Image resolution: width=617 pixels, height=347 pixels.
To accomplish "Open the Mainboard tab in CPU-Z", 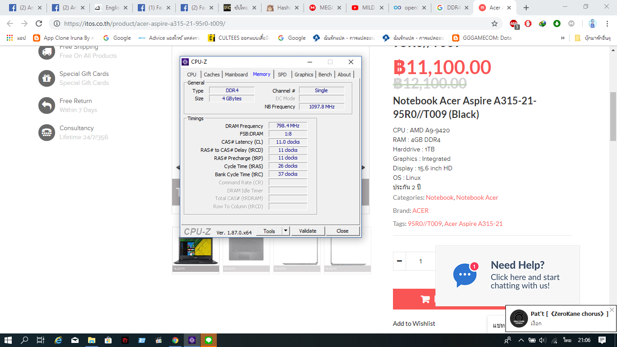I will click(236, 75).
